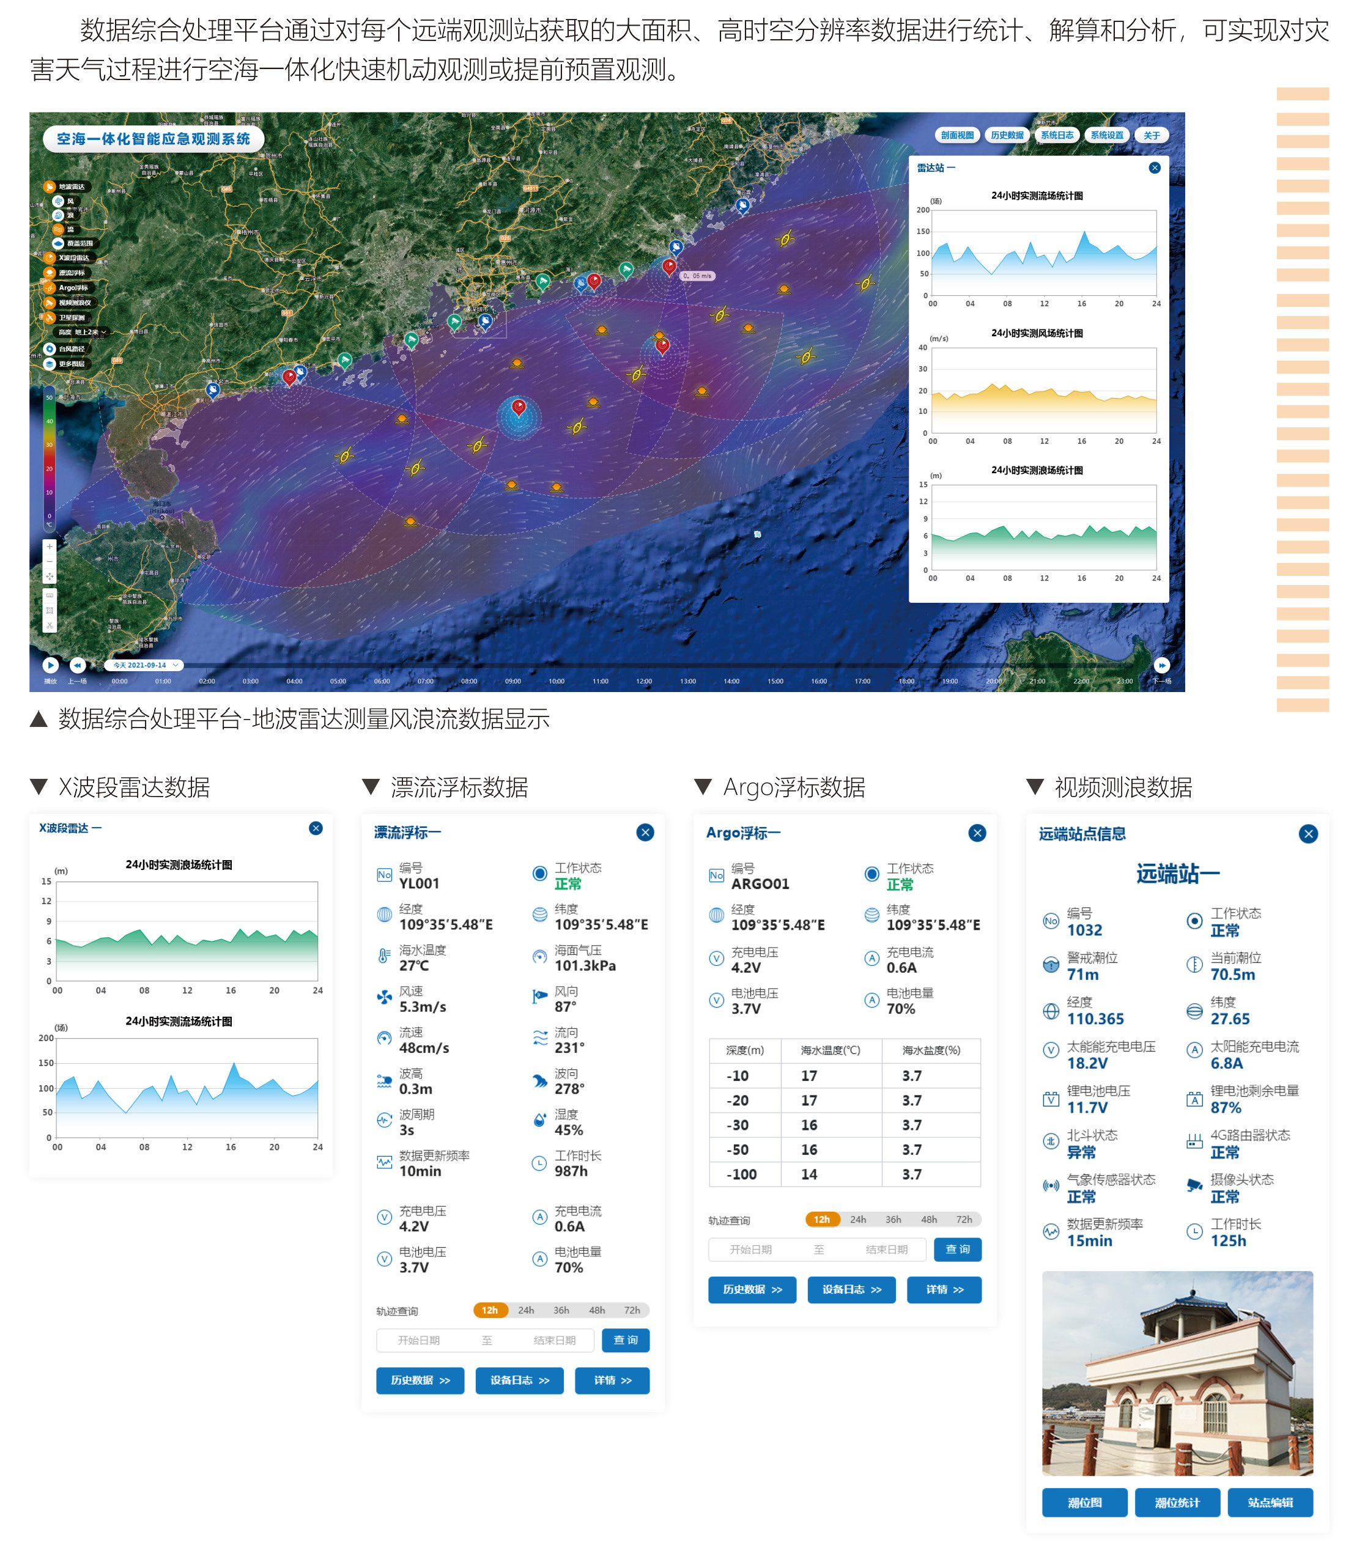Click the 卫星探测 satellite icon
This screenshot has width=1354, height=1551.
click(50, 318)
